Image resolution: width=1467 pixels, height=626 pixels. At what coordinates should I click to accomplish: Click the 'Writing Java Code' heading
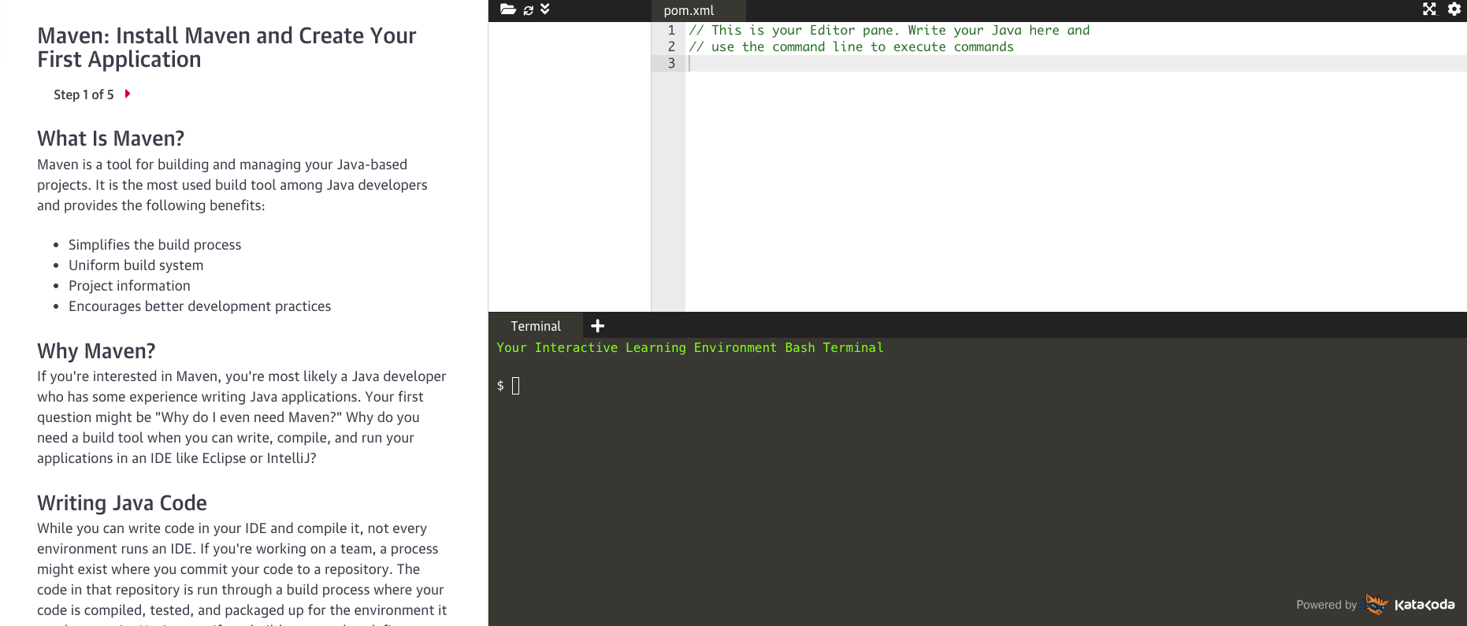(x=122, y=503)
